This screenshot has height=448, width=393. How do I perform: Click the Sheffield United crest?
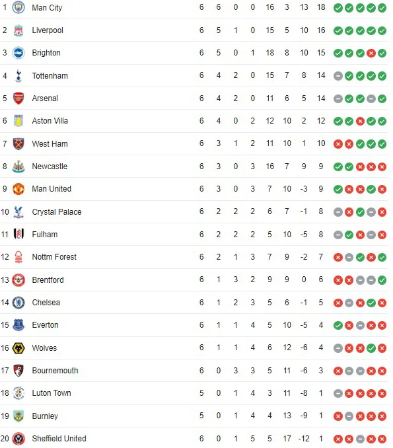click(x=18, y=439)
